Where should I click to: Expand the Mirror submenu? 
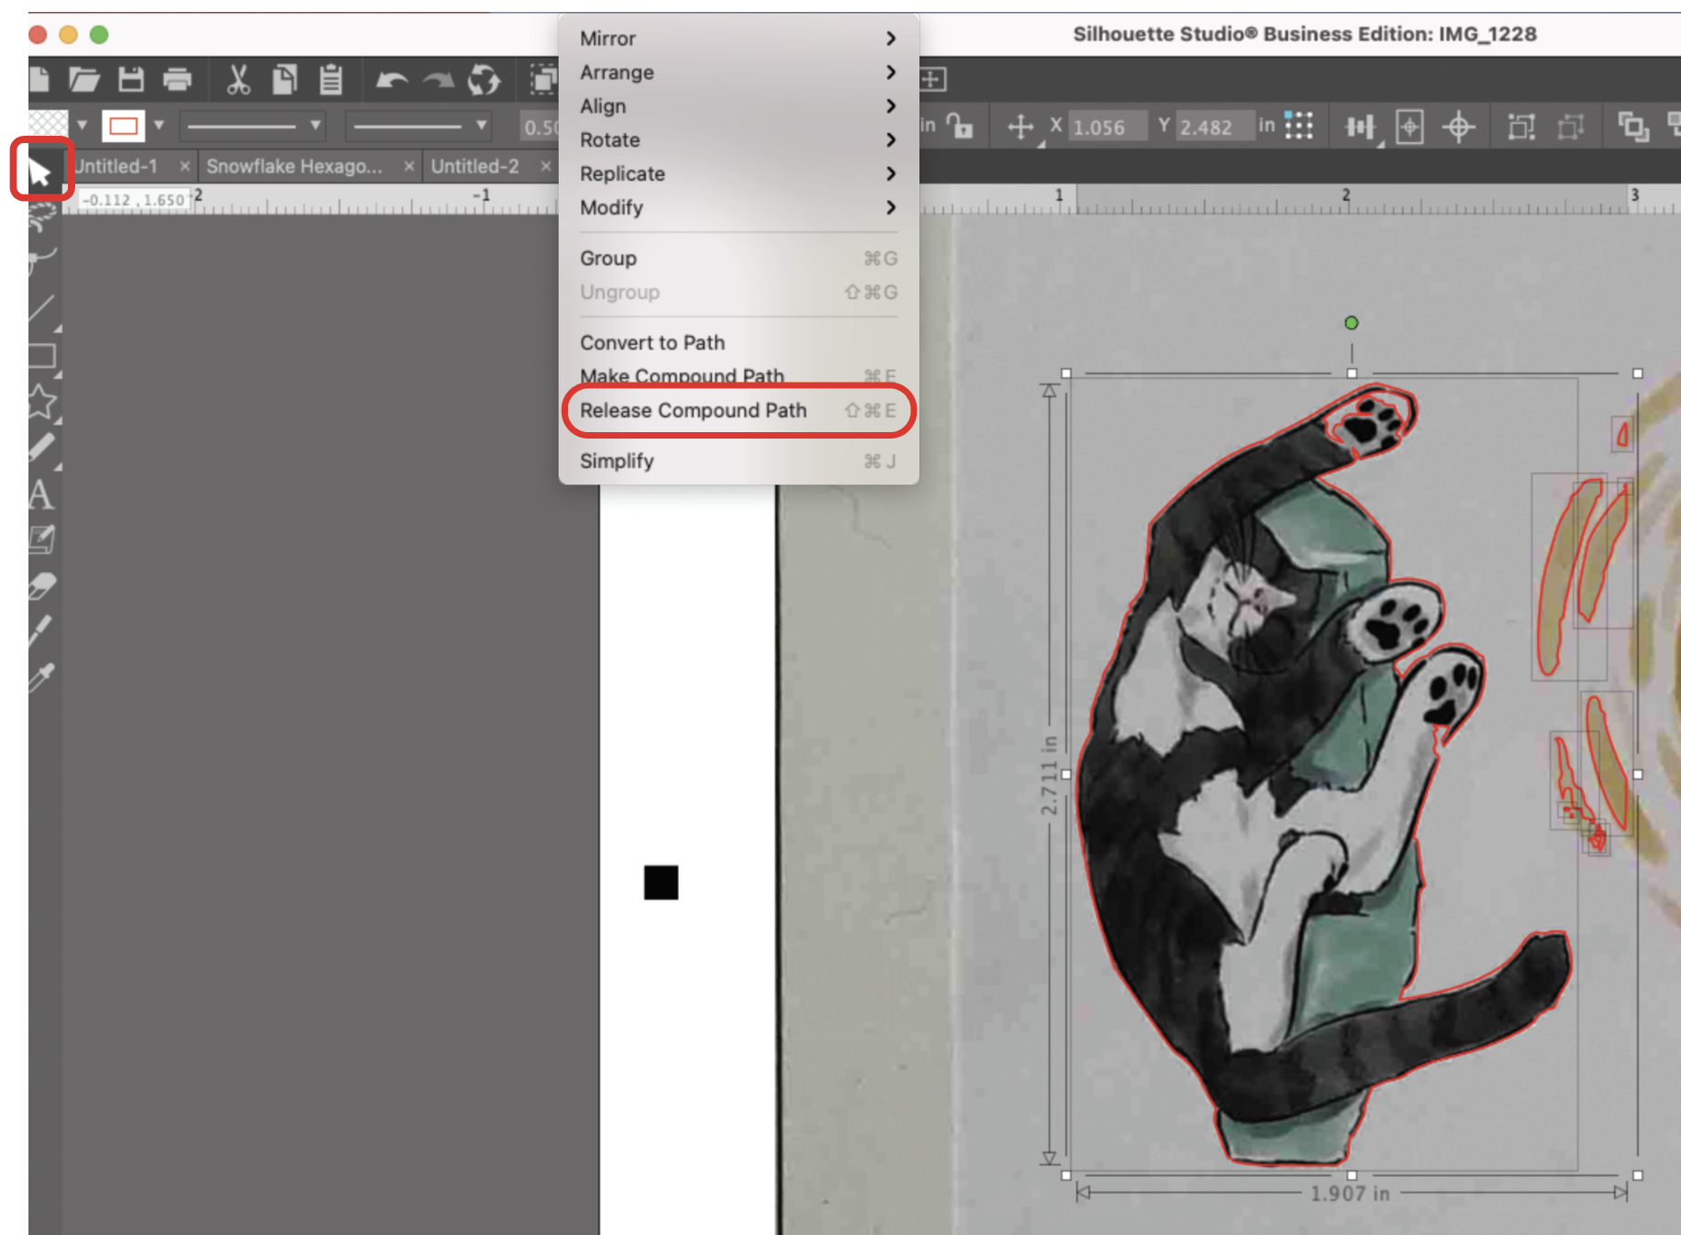(x=738, y=39)
